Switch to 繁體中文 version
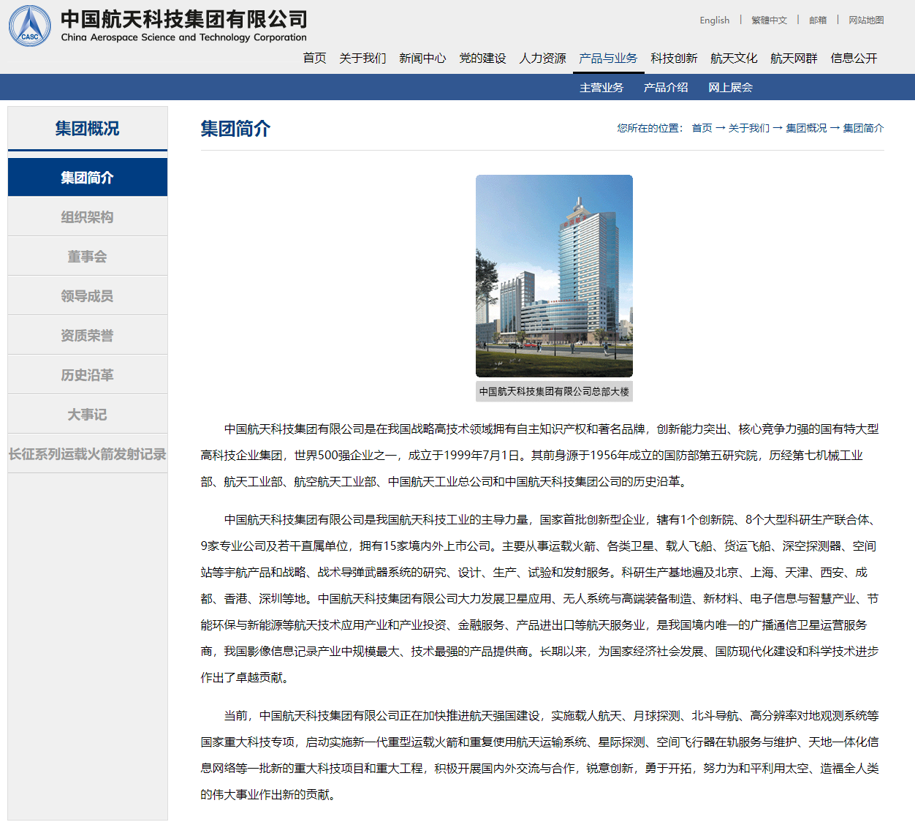This screenshot has height=822, width=915. [x=768, y=20]
